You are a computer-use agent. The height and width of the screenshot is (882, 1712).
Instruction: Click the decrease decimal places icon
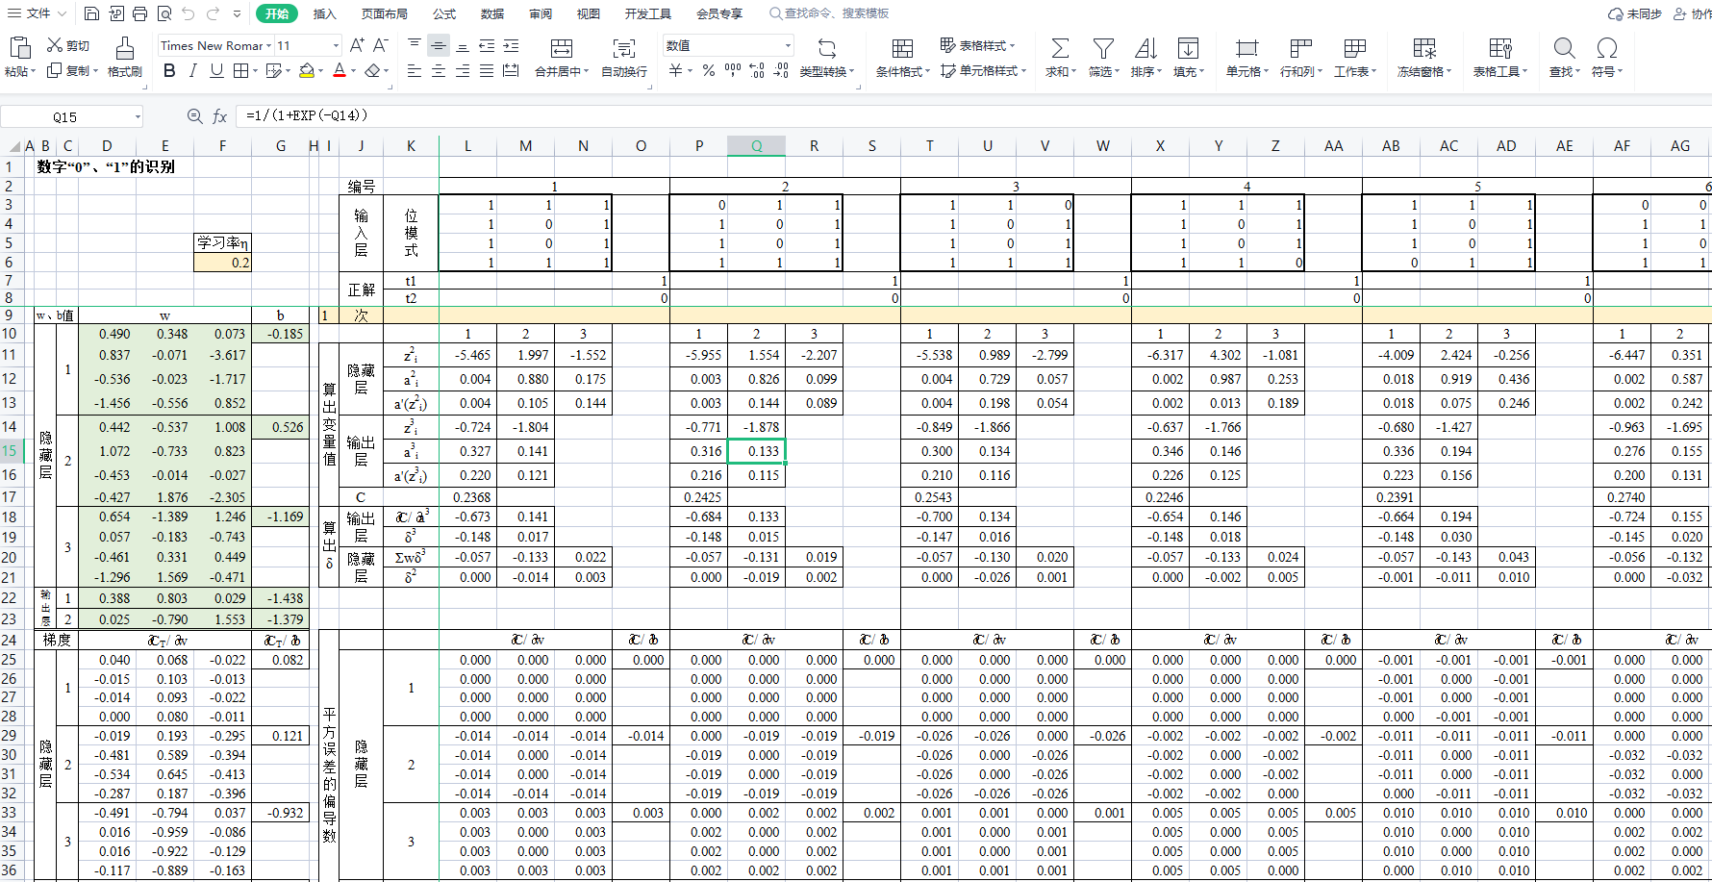tap(781, 70)
